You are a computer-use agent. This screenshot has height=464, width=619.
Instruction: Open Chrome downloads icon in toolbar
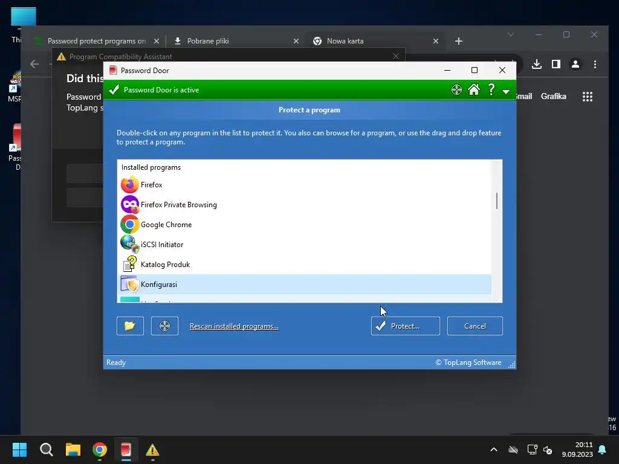[537, 64]
